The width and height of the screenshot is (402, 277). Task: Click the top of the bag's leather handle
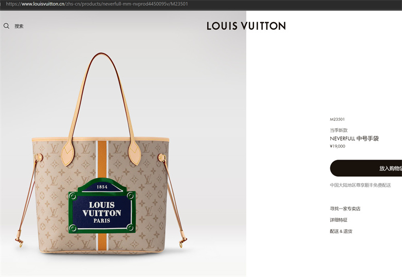[x=101, y=54]
